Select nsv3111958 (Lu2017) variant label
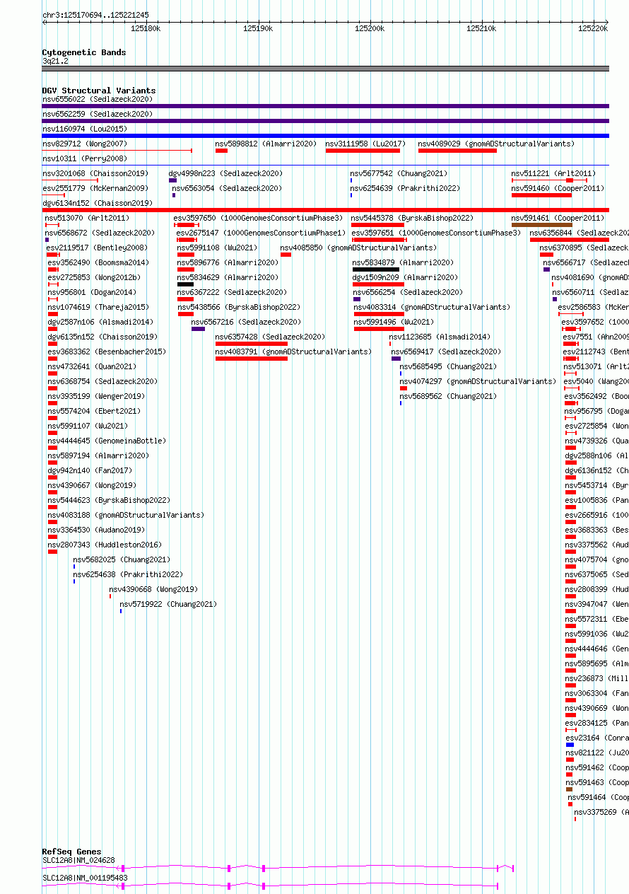Viewport: 629px width, 894px height. [x=365, y=144]
